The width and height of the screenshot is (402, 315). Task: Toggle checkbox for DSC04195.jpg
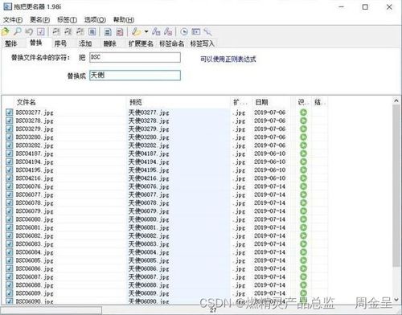9,170
